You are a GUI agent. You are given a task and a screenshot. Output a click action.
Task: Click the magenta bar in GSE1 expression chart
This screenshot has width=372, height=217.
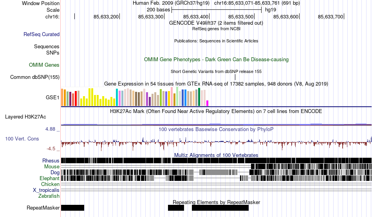(x=208, y=103)
